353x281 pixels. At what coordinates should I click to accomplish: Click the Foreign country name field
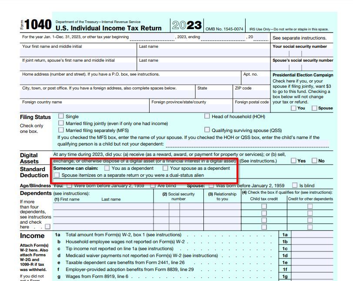[84, 109]
